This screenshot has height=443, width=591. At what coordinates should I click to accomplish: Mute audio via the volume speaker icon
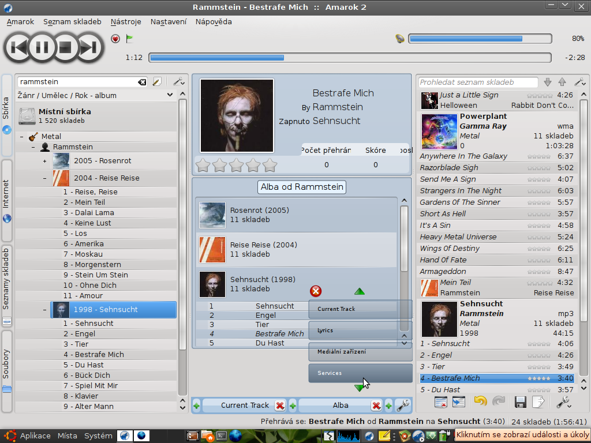click(400, 39)
